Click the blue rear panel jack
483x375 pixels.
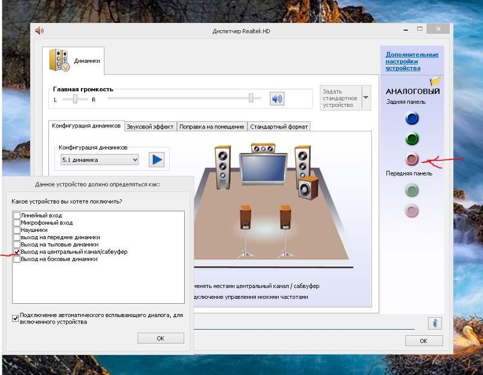(412, 118)
